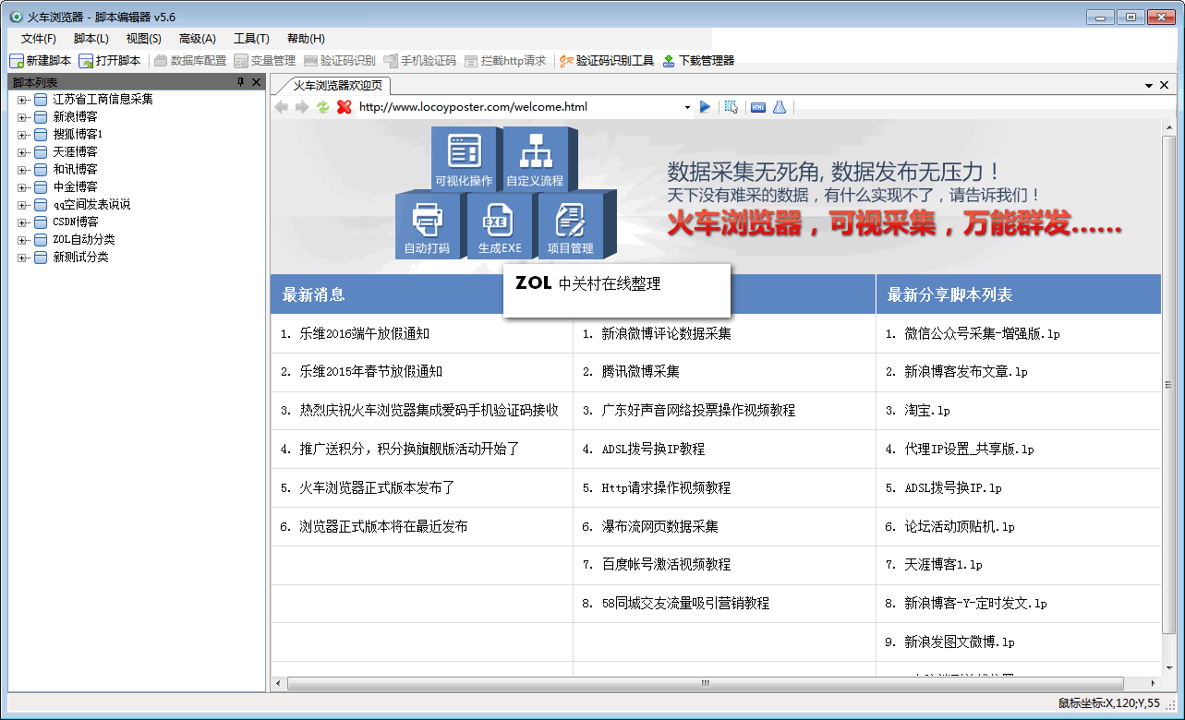Go back in the embedded browser
This screenshot has width=1185, height=720.
(x=282, y=107)
